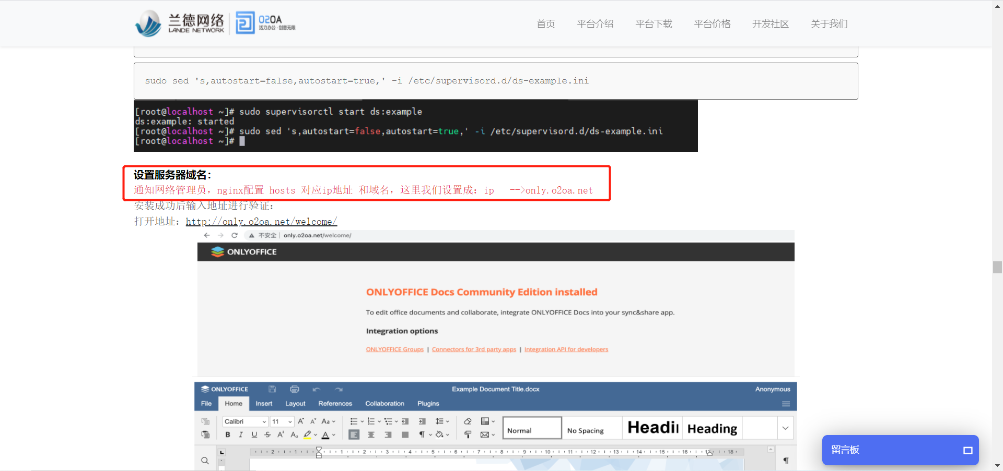Apply superscript formatting
The image size is (1003, 471).
point(281,434)
